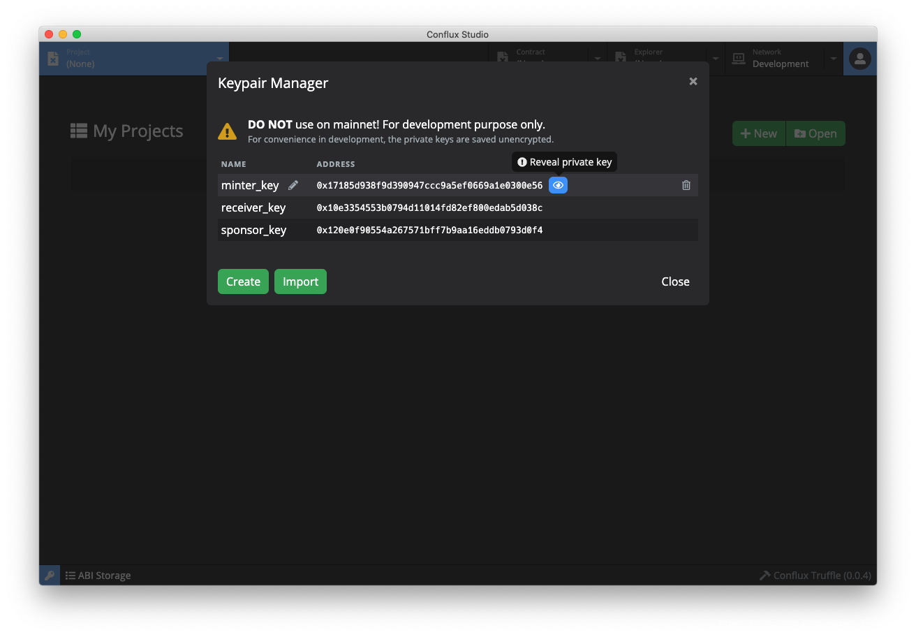Open the user profile avatar
Viewport: 916px width, 637px height.
(860, 59)
